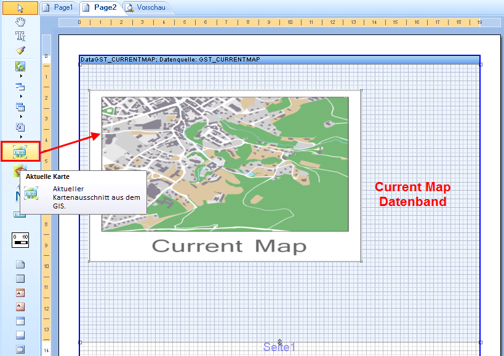
Task: Switch to the Page1 tab
Action: 59,7
